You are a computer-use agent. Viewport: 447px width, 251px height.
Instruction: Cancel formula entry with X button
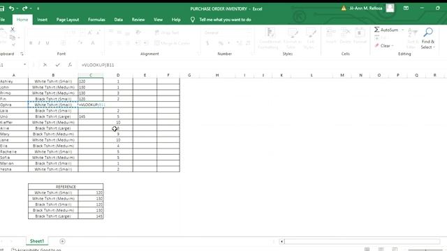tap(45, 65)
